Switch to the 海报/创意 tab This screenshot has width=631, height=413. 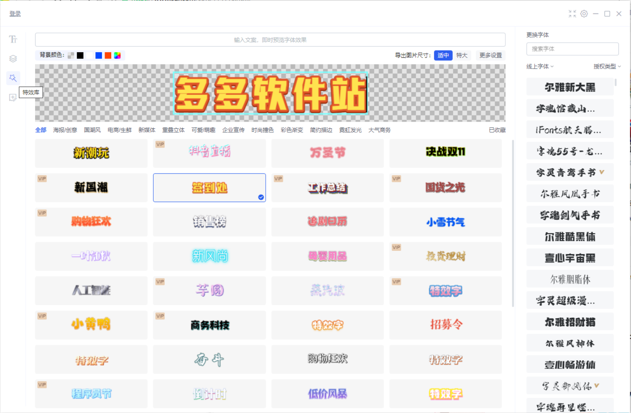pos(65,130)
